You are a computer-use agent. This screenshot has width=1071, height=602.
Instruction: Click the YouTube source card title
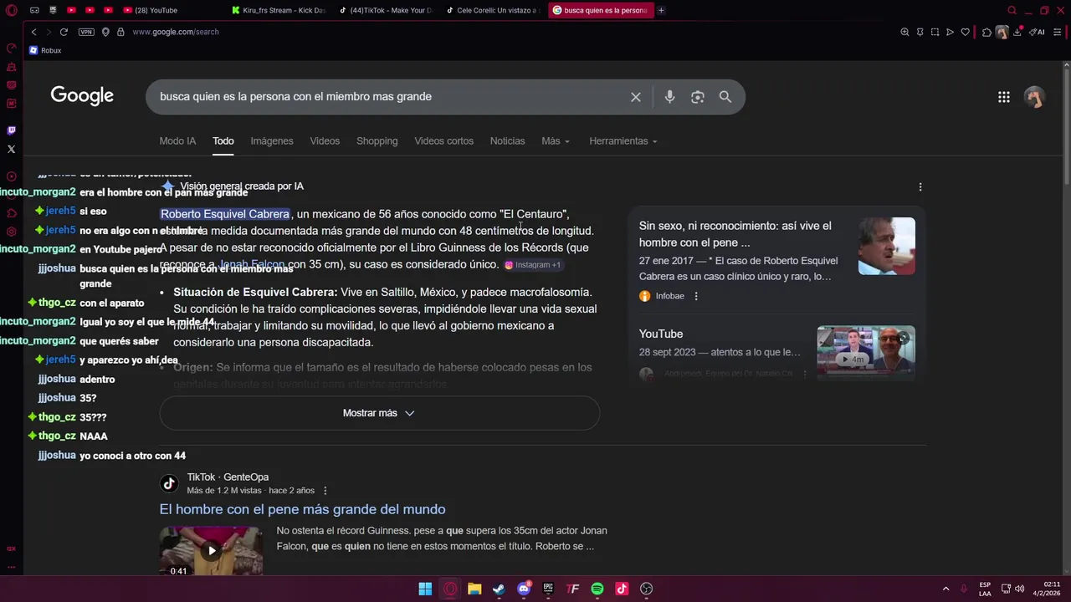(661, 334)
